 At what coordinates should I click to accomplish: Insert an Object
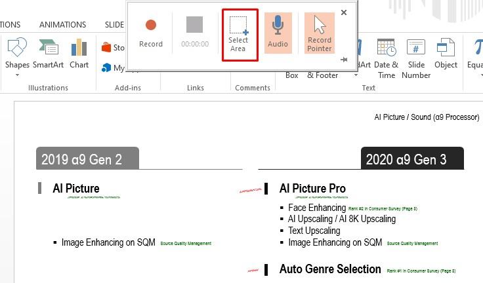tap(446, 54)
